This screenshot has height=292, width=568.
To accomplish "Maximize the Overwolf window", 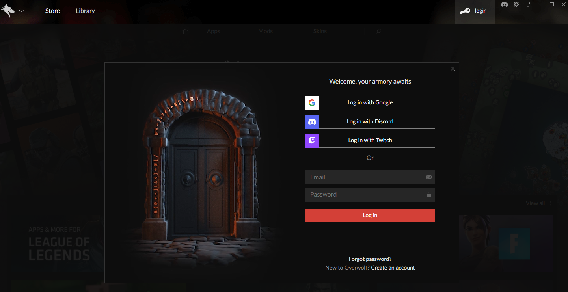I will click(552, 4).
